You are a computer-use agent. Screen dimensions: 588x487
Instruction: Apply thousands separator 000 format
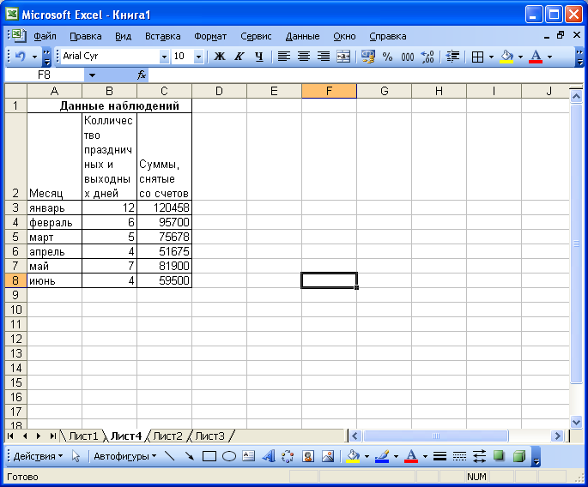pyautogui.click(x=408, y=57)
